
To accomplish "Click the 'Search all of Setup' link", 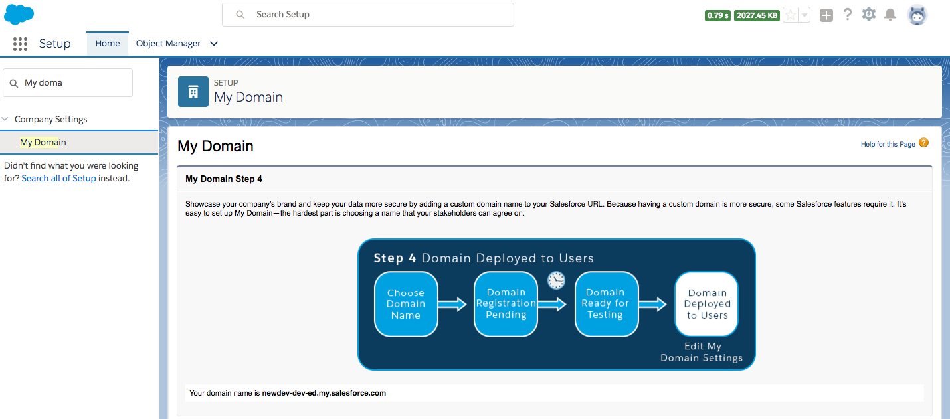I will (x=59, y=178).
